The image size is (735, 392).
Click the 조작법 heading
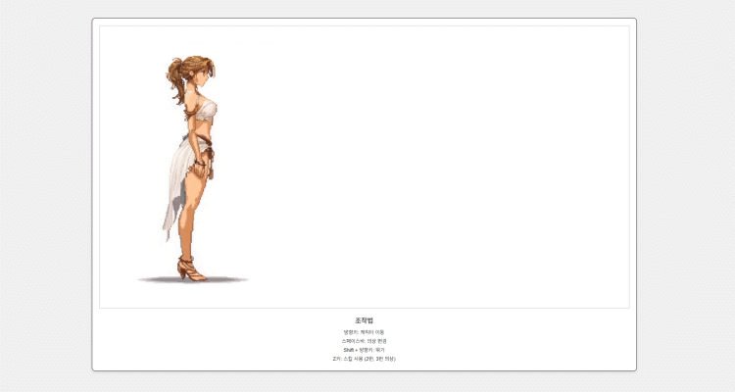[x=365, y=320]
